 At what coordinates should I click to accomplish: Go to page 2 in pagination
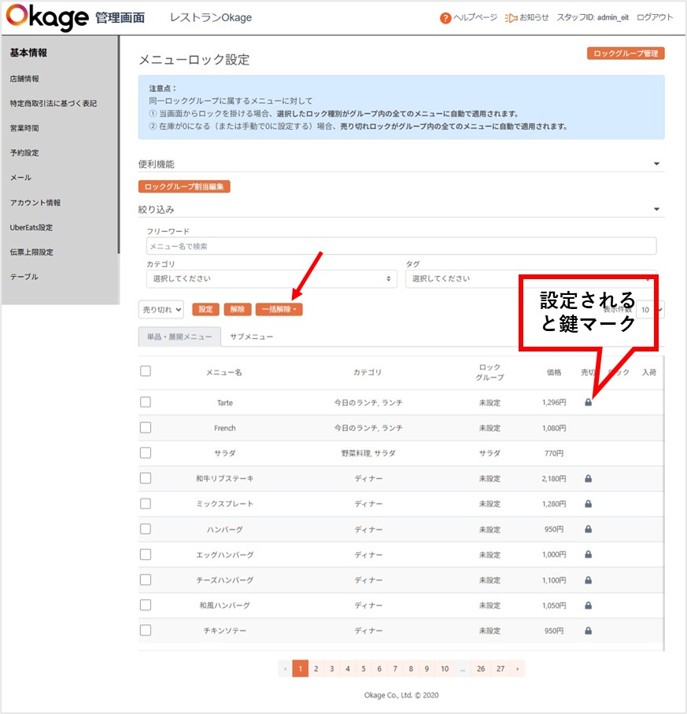[x=316, y=668]
